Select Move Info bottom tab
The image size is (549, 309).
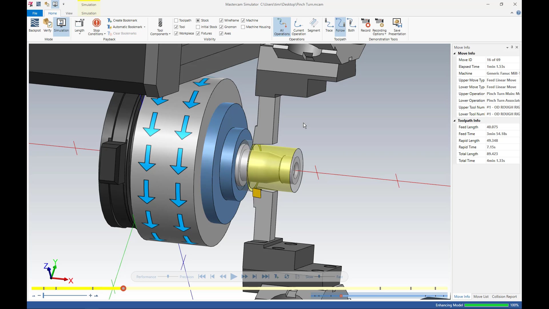click(462, 297)
